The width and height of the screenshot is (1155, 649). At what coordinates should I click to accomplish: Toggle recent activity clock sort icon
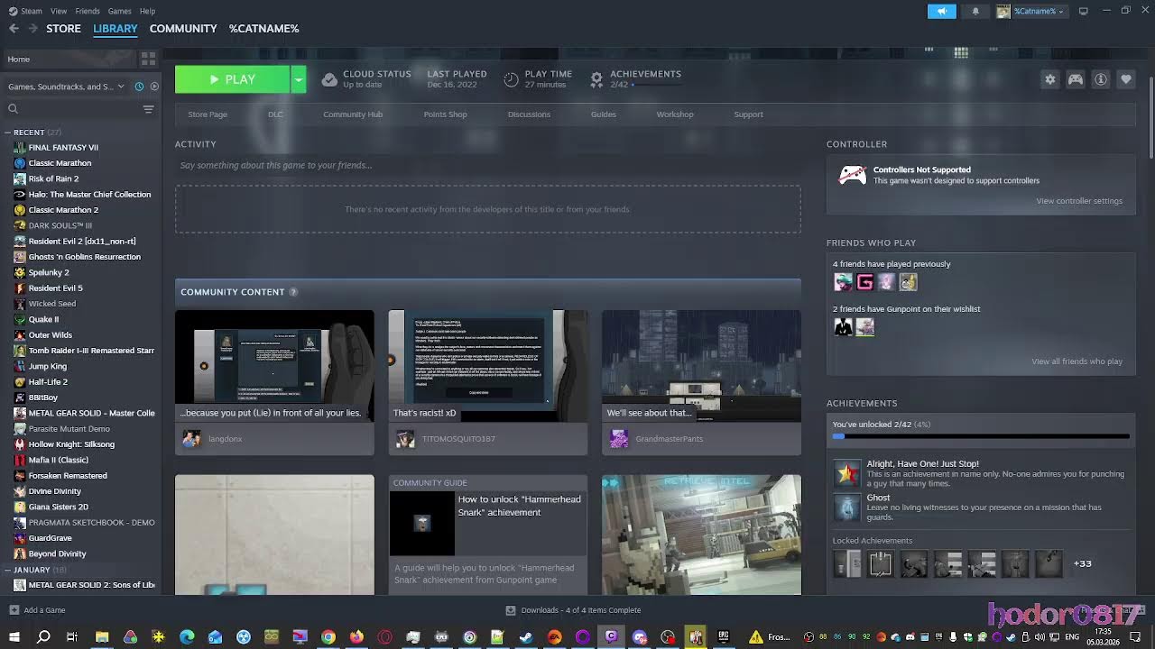pyautogui.click(x=139, y=87)
